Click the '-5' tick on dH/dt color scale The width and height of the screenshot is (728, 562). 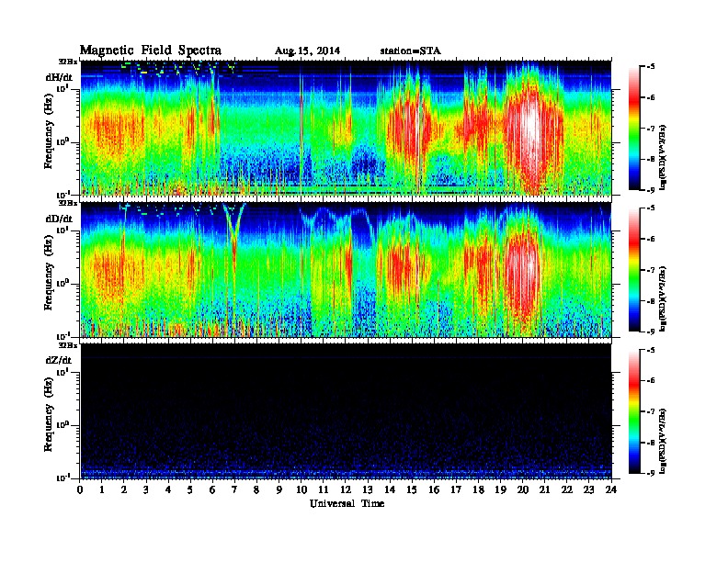651,67
